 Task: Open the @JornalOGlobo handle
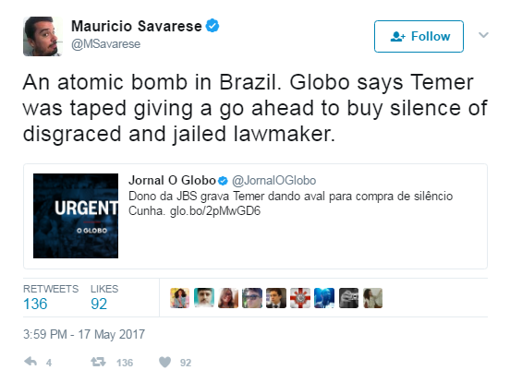click(x=273, y=181)
